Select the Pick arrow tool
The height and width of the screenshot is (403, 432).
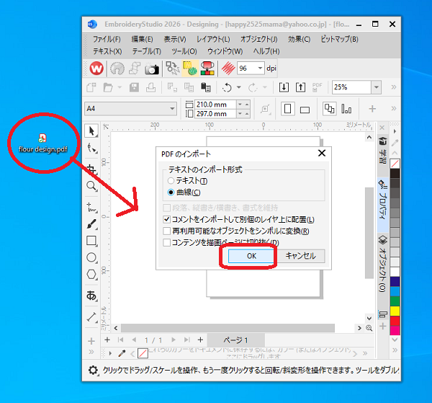(91, 130)
